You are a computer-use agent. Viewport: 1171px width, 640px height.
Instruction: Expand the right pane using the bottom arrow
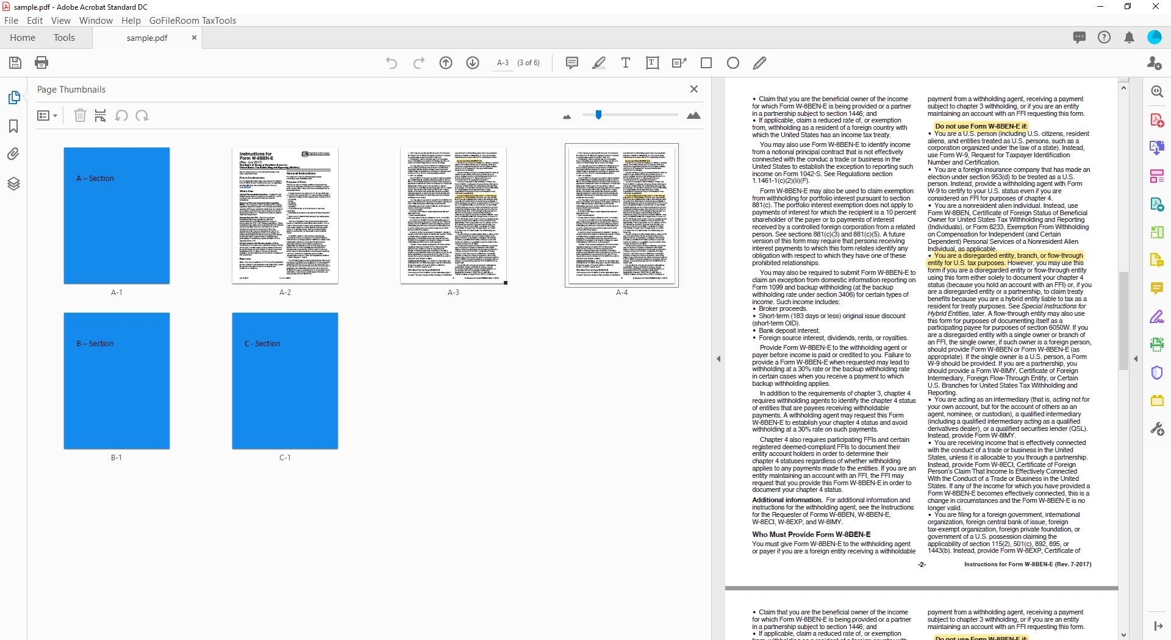tap(1158, 626)
